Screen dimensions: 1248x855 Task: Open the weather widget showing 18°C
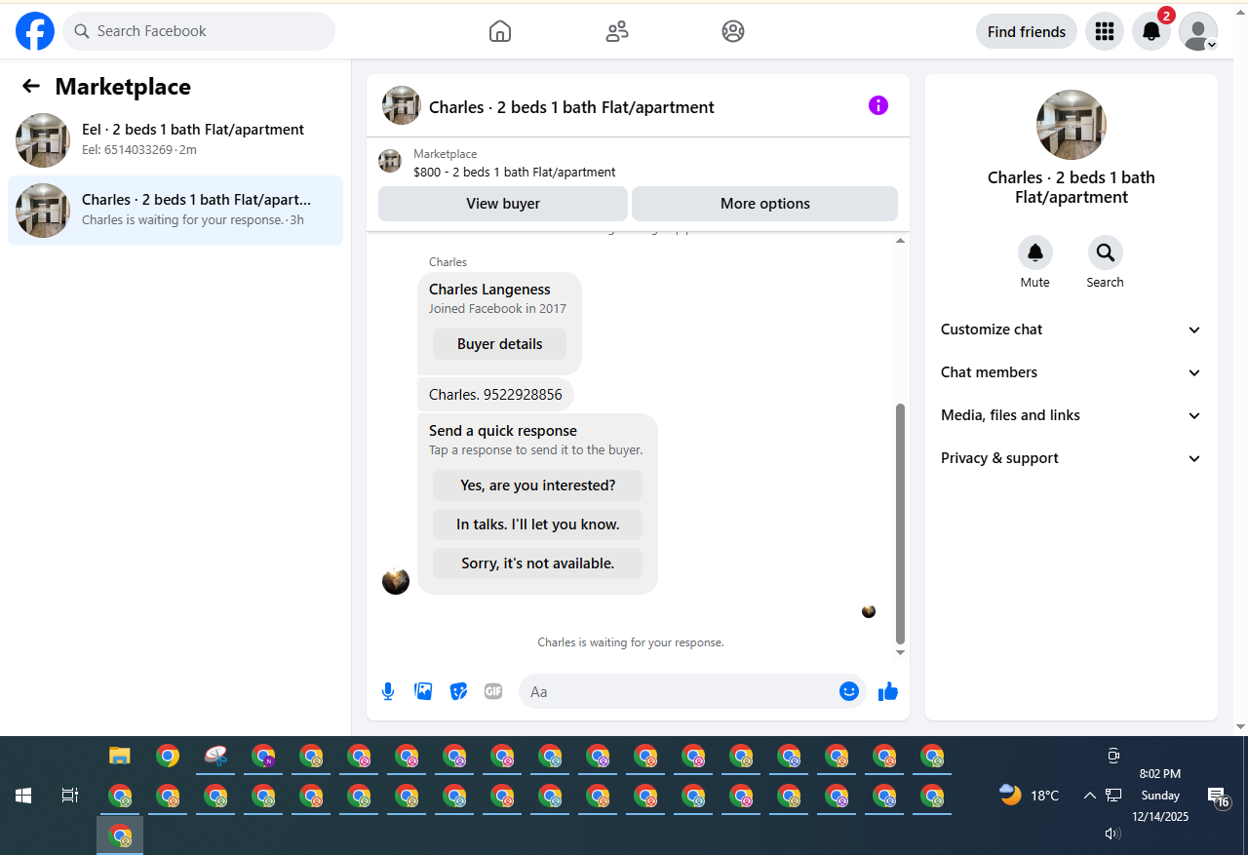pyautogui.click(x=1030, y=796)
